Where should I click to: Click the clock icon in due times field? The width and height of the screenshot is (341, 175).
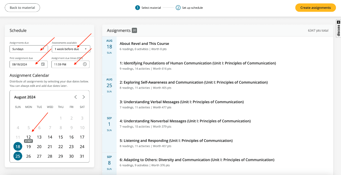[85, 64]
